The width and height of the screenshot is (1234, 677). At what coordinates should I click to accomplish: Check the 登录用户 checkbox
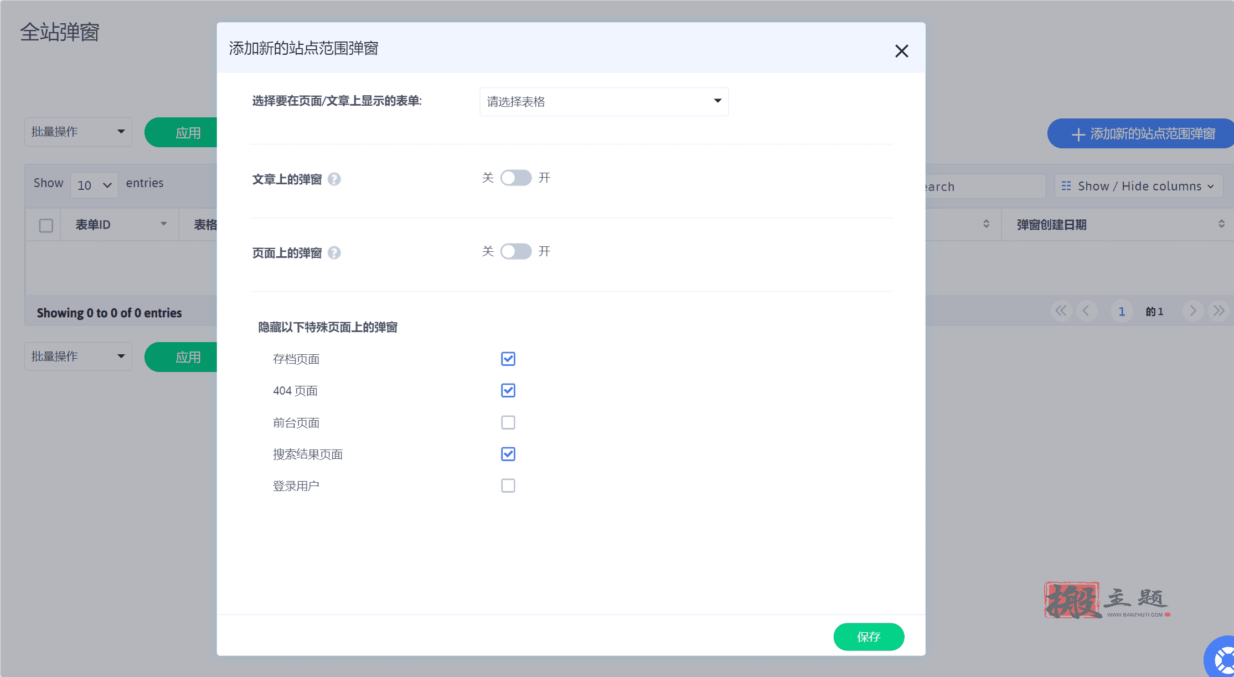[x=508, y=485]
